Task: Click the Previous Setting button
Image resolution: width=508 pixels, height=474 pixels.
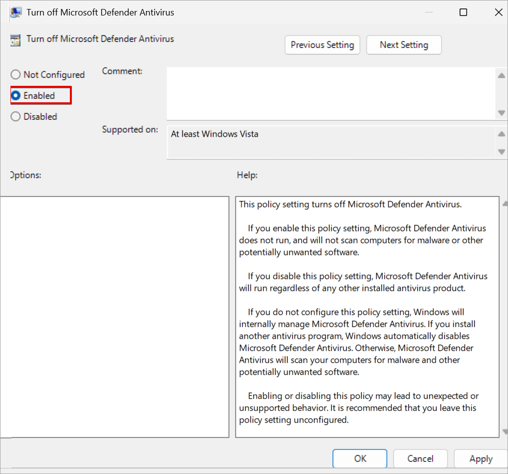Action: (322, 45)
